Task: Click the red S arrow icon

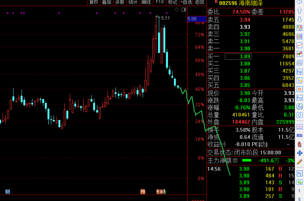Action: coord(299,144)
